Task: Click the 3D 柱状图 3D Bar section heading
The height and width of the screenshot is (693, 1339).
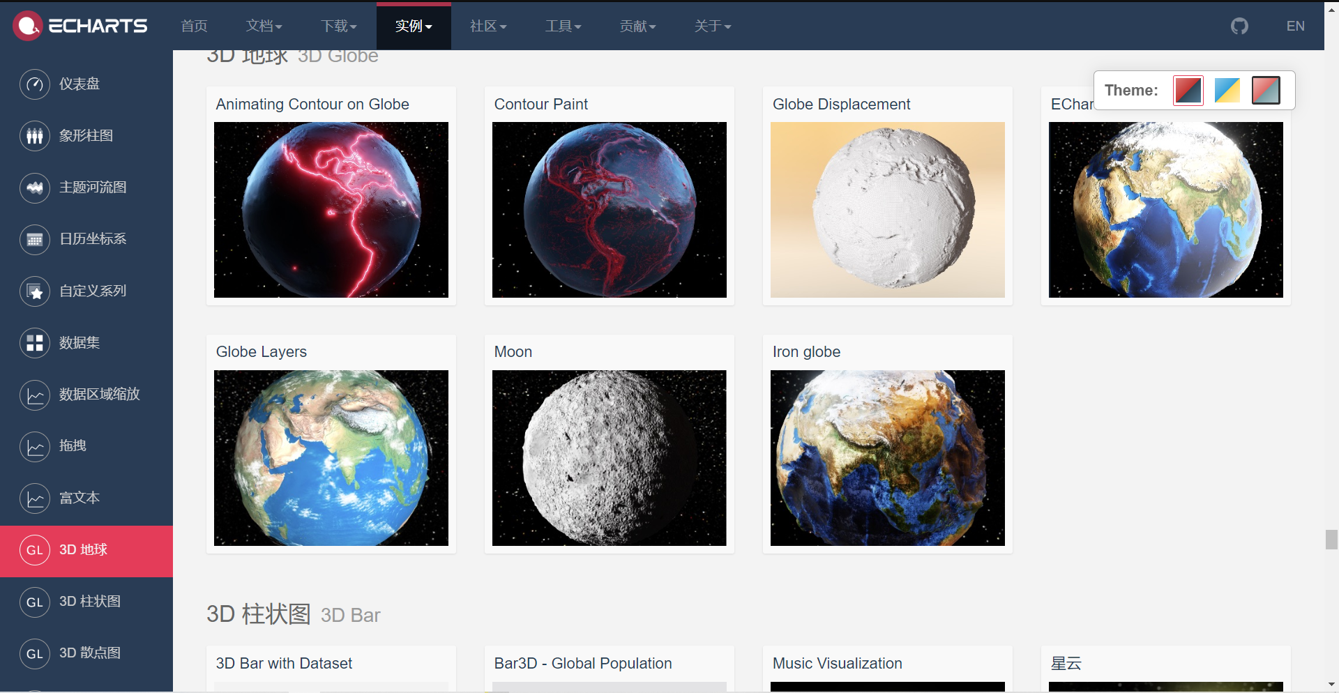Action: [x=294, y=615]
